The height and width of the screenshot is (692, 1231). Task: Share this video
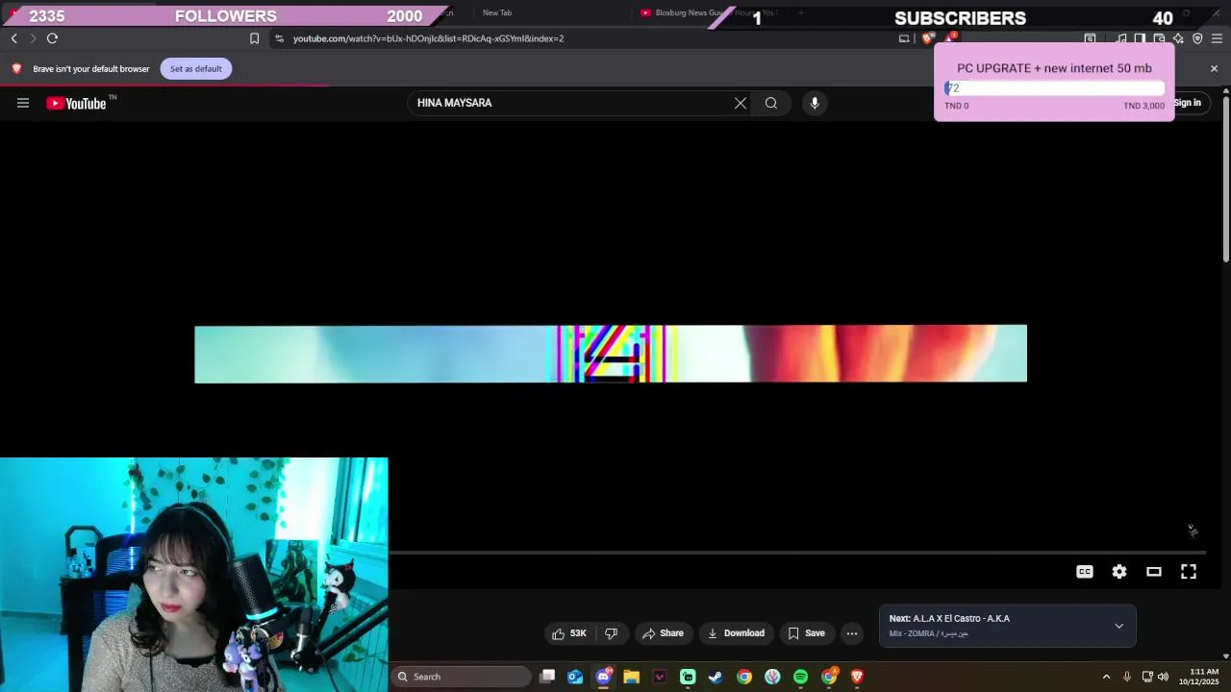[x=663, y=633]
